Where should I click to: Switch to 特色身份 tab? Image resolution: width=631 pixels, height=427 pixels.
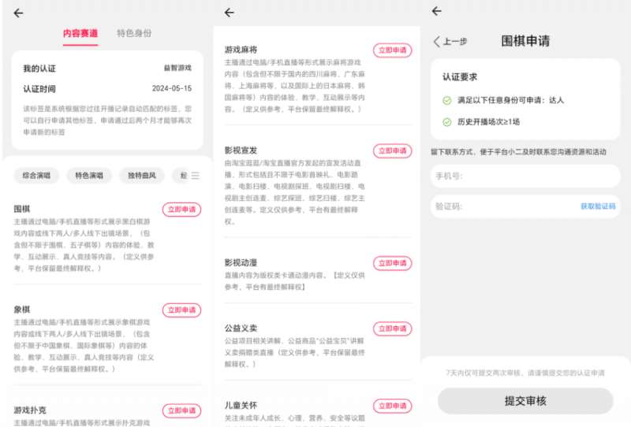coord(134,34)
